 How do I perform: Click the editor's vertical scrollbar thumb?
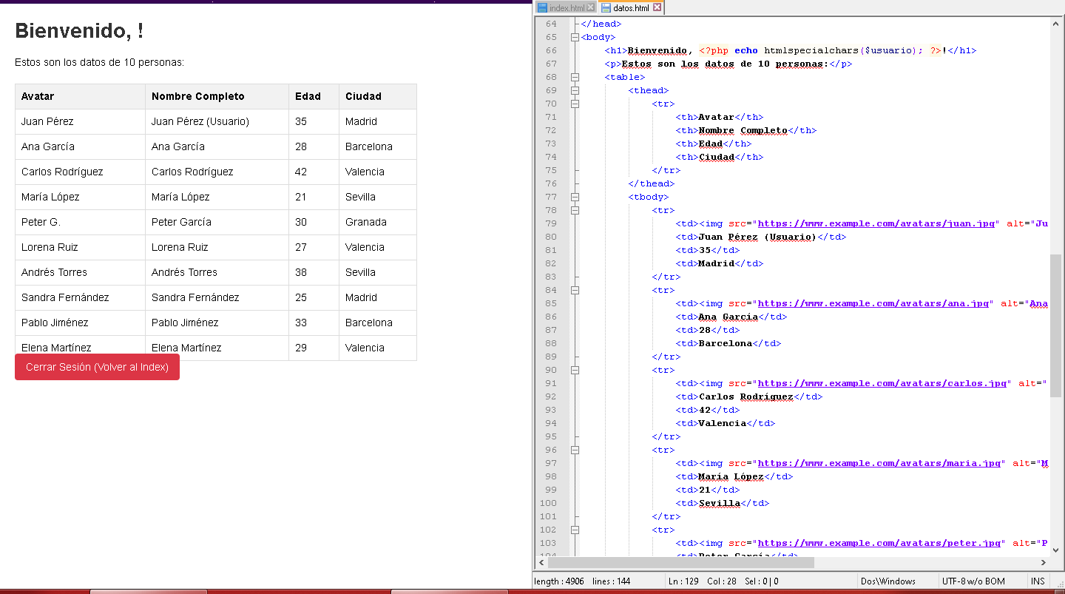[1055, 325]
